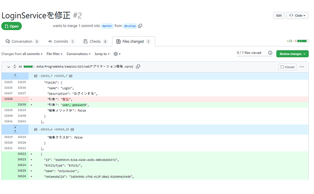Select the Files changed tab
The width and height of the screenshot is (314, 194).
click(134, 41)
